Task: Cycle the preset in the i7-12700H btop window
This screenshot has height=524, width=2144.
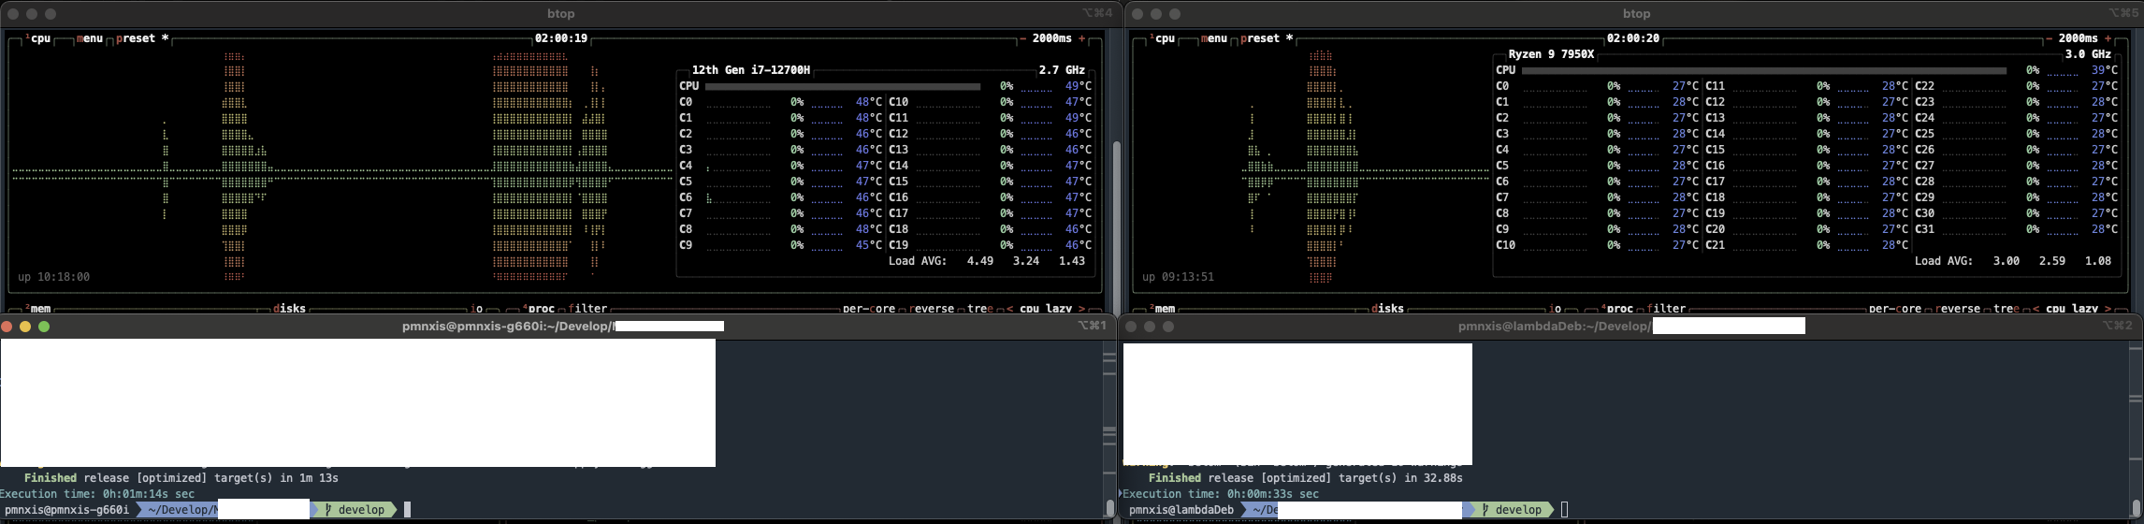Action: (x=142, y=38)
